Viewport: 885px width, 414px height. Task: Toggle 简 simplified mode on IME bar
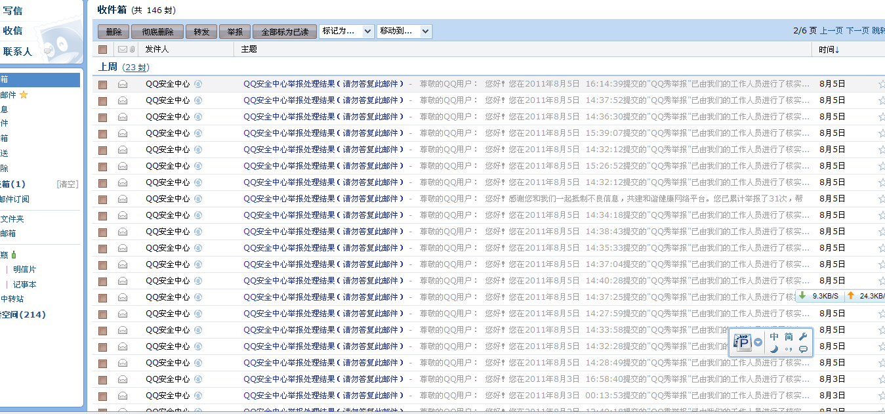click(x=789, y=337)
